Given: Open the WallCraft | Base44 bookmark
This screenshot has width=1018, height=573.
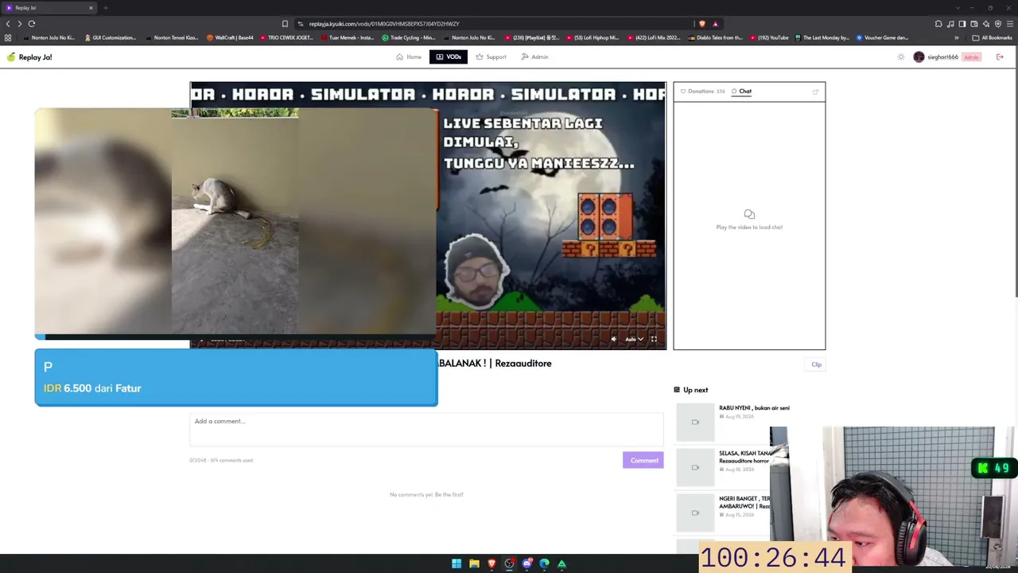Looking at the screenshot, I should (x=230, y=37).
